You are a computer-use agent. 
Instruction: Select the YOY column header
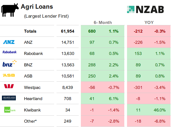149,23
